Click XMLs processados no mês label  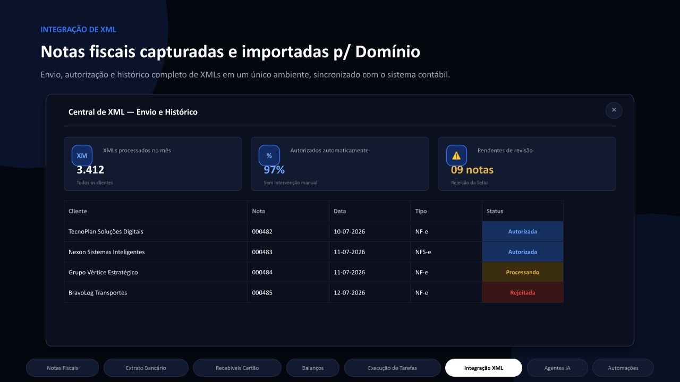(137, 151)
